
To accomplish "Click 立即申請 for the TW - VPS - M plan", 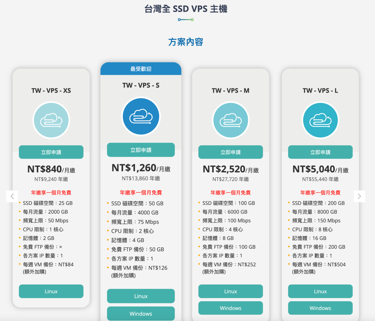I will pos(231,152).
